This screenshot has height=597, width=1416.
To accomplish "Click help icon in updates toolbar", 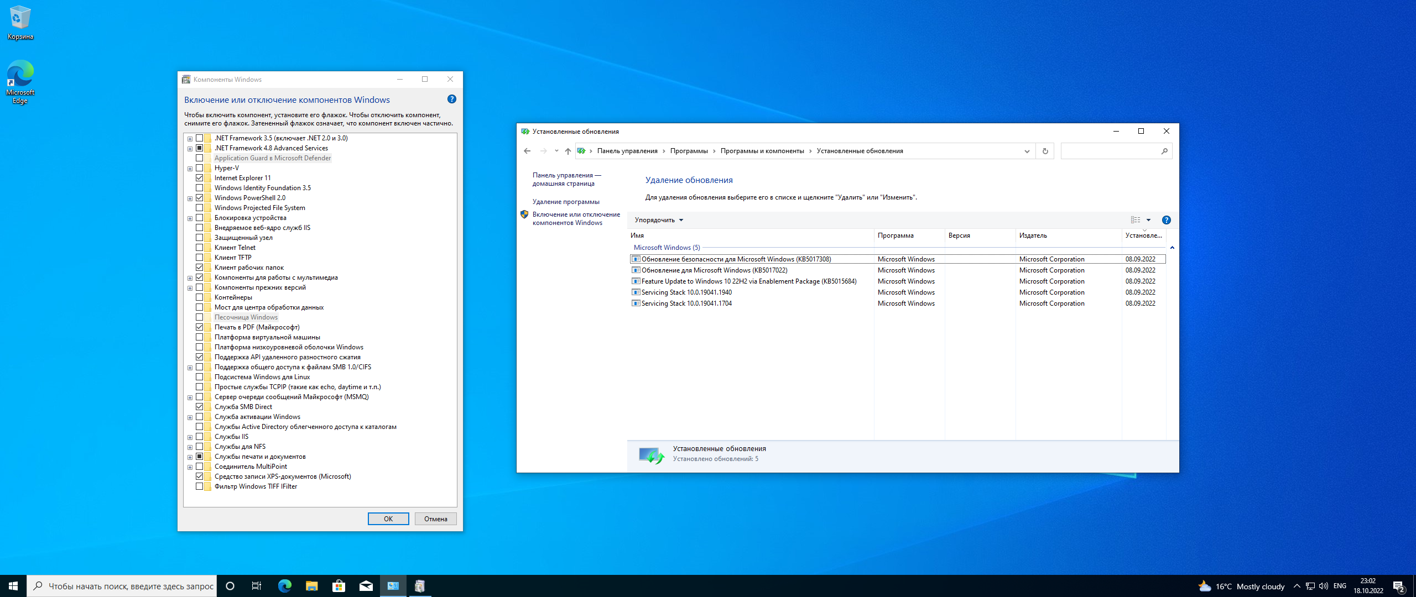I will tap(1166, 220).
